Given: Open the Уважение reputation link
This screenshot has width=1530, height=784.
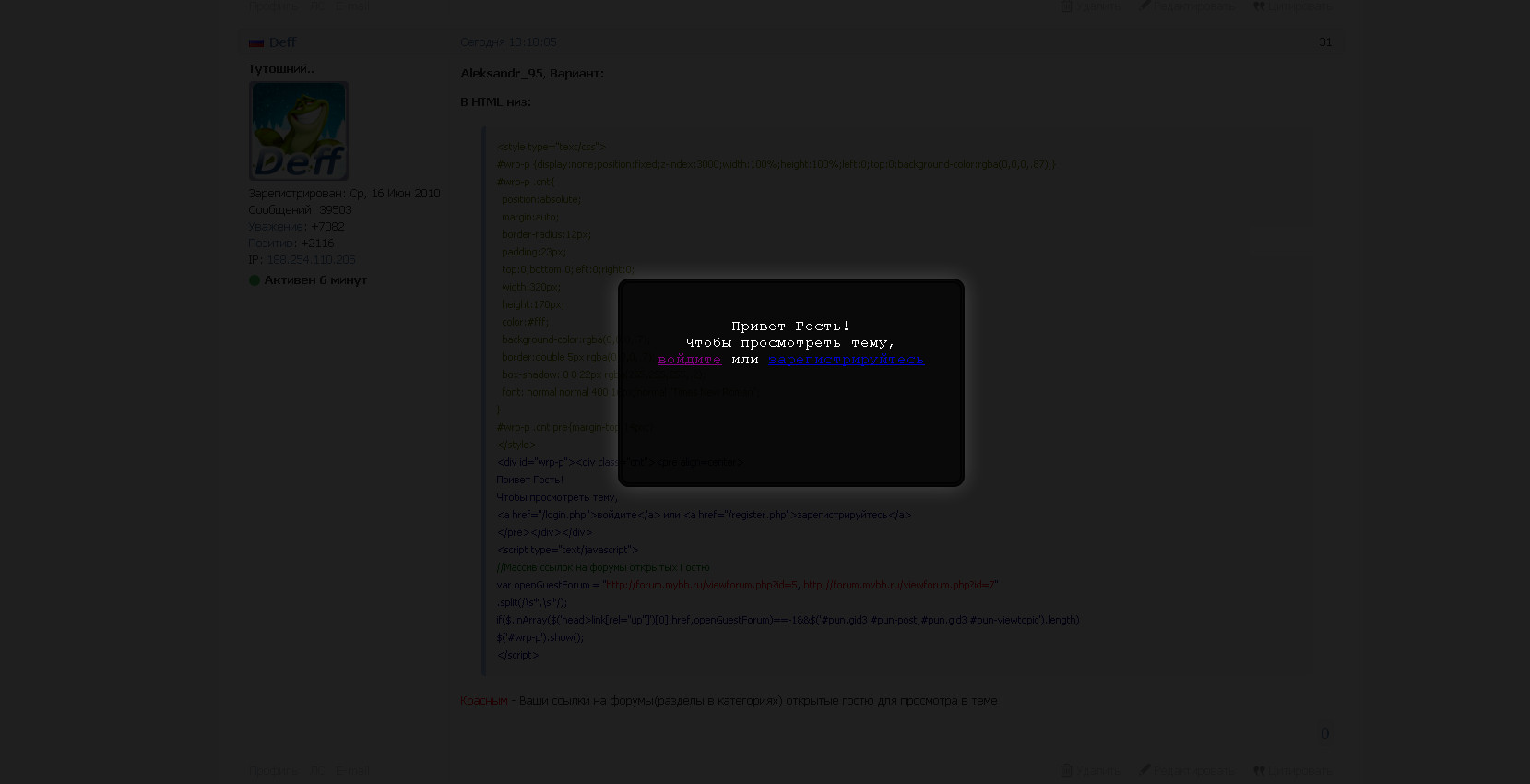Looking at the screenshot, I should coord(276,227).
